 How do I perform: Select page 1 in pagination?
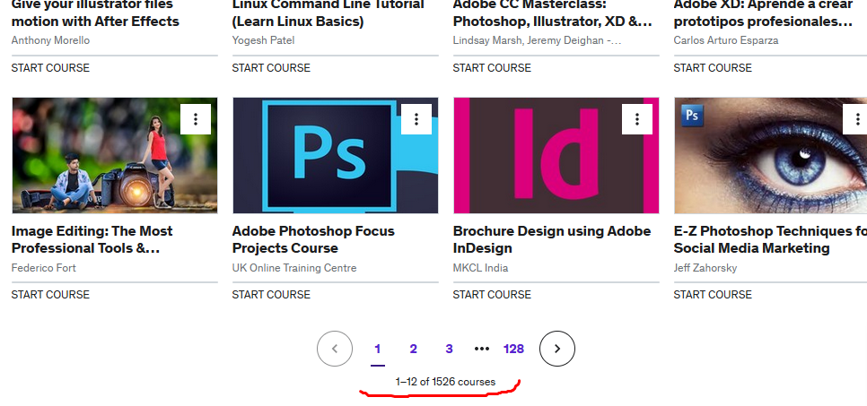378,350
